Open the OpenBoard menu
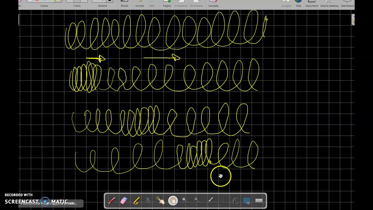This screenshot has height=210, width=373. [x=347, y=4]
